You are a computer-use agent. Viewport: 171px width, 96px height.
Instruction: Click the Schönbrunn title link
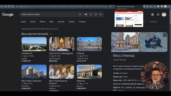tap(27, 53)
